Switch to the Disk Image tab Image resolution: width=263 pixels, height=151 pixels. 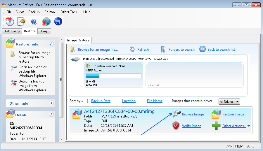coord(12,31)
